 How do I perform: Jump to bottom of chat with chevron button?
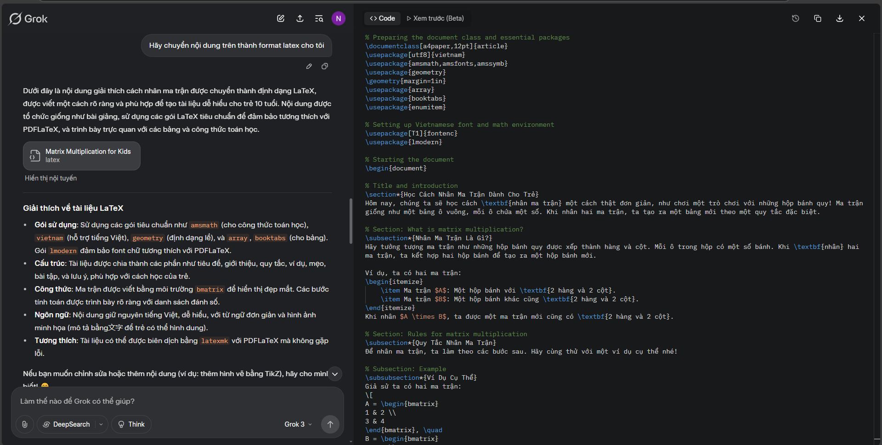coord(335,374)
